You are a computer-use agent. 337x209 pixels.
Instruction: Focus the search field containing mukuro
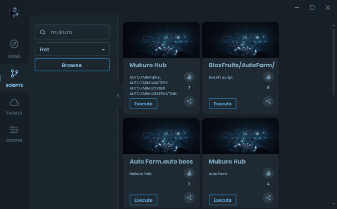click(72, 32)
